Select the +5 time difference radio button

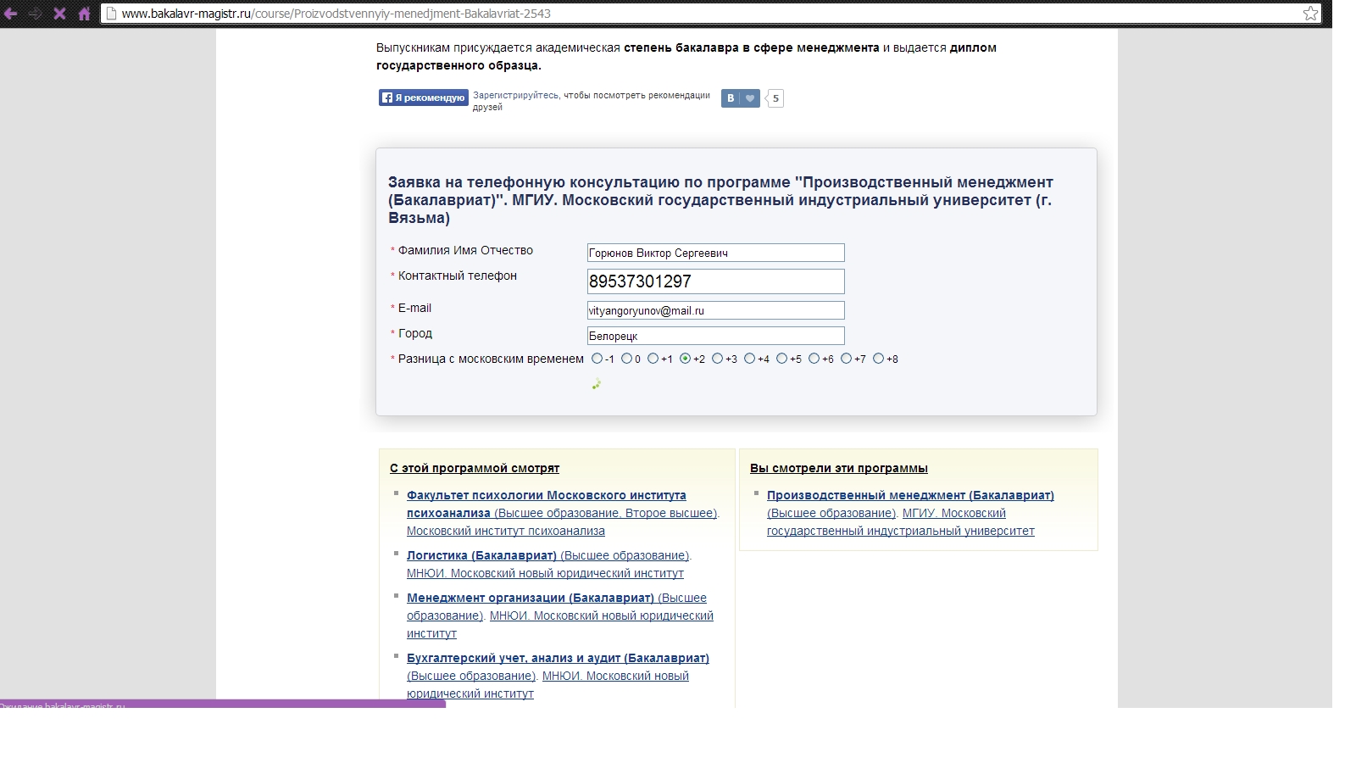pyautogui.click(x=781, y=359)
